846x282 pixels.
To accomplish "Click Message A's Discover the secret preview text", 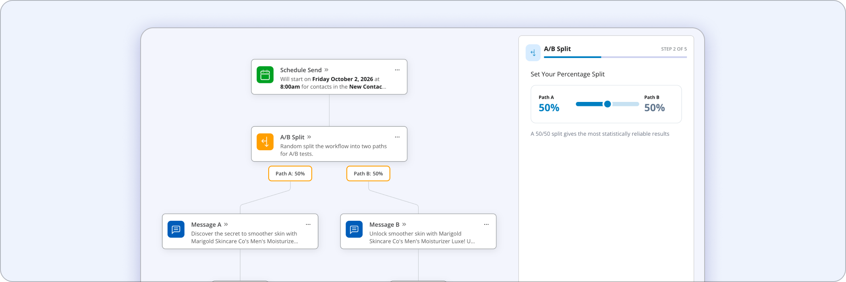I will coord(245,237).
